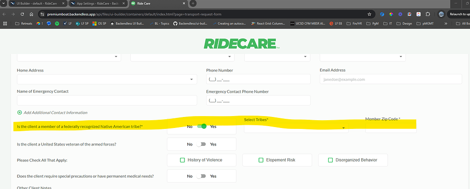The image size is (470, 189).
Task: Click the green plus icon for additional contact
Action: point(19,112)
